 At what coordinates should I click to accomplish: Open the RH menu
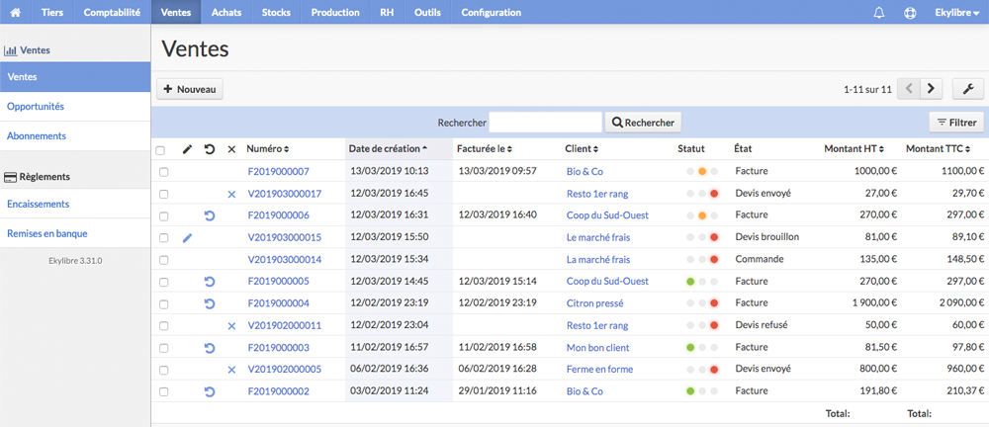point(388,12)
